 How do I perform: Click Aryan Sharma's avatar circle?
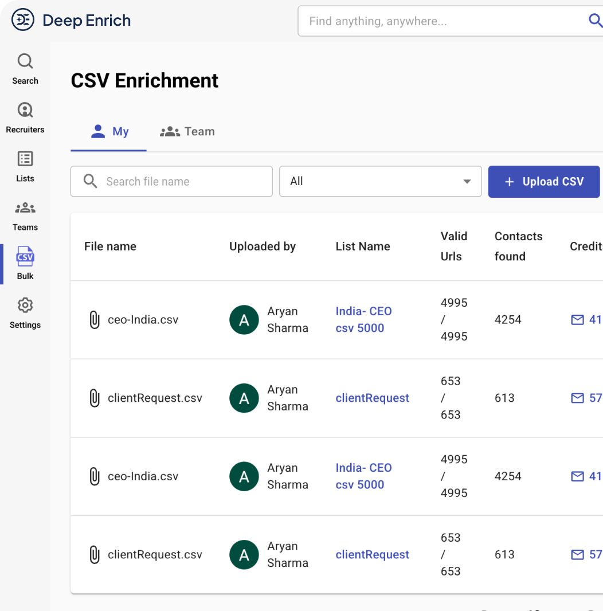pyautogui.click(x=244, y=320)
